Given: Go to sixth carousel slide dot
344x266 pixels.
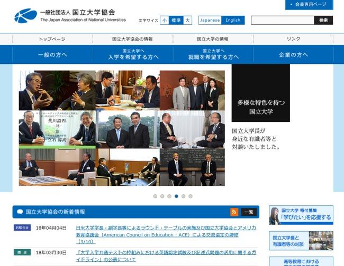Looking at the screenshot, I should tap(191, 196).
